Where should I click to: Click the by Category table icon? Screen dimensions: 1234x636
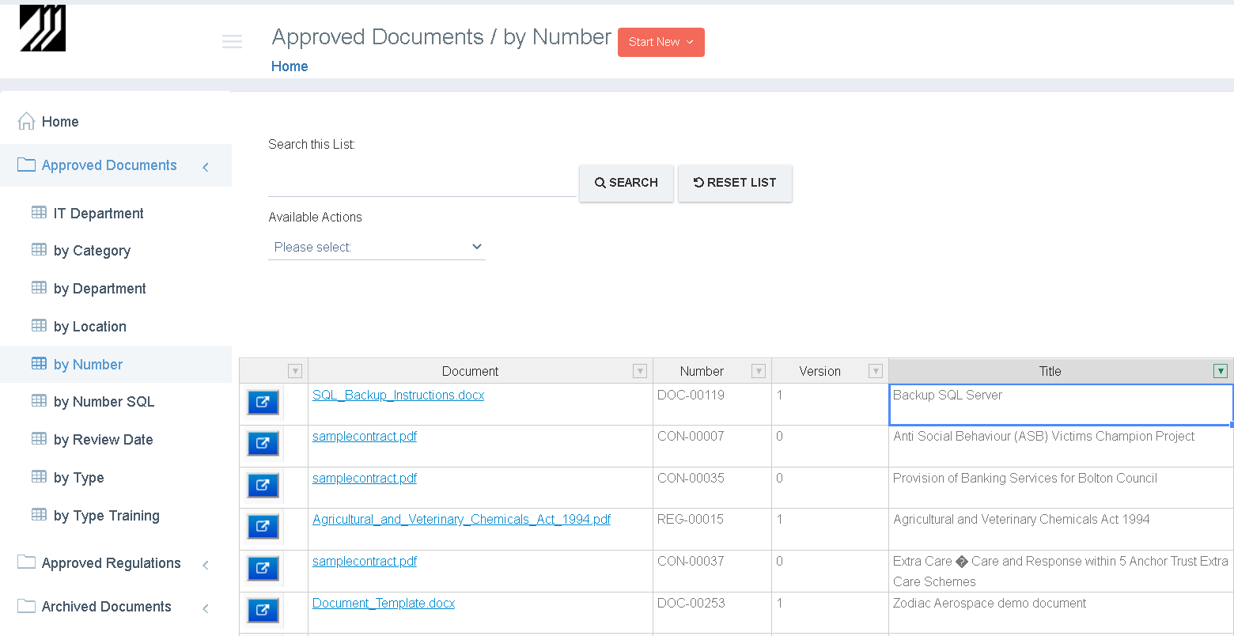point(39,249)
